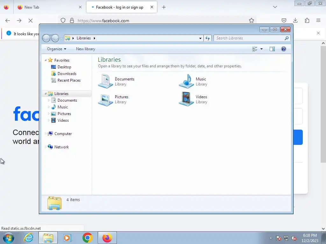Screen dimensions: 326x244
Task: Change your view icon in Explorer toolbar
Action: (x=255, y=49)
